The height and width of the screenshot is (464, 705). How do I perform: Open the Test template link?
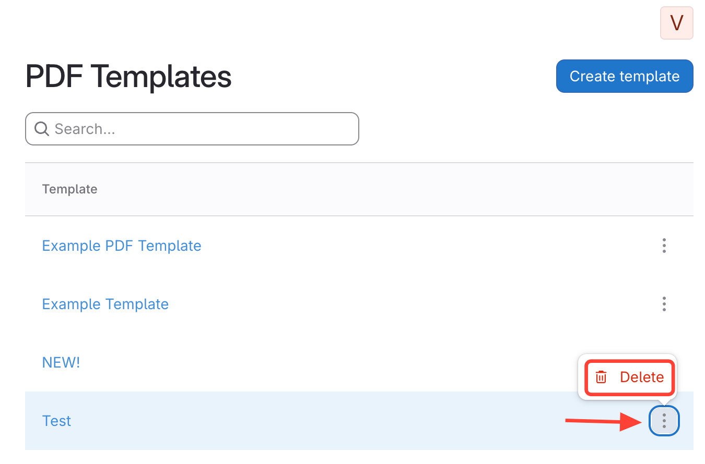pyautogui.click(x=56, y=421)
